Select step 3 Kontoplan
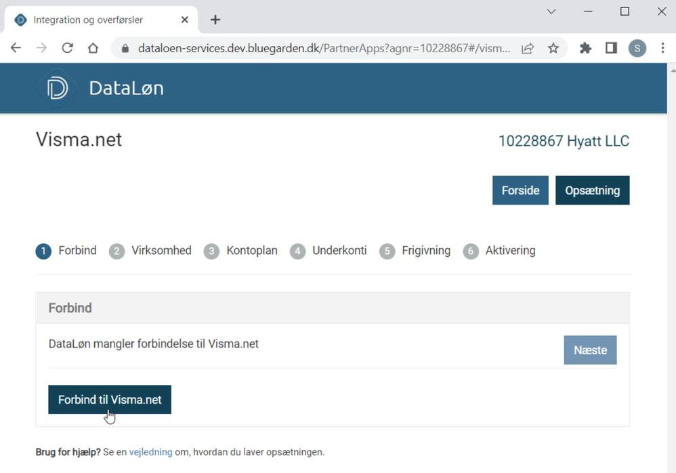This screenshot has width=676, height=473. (240, 251)
